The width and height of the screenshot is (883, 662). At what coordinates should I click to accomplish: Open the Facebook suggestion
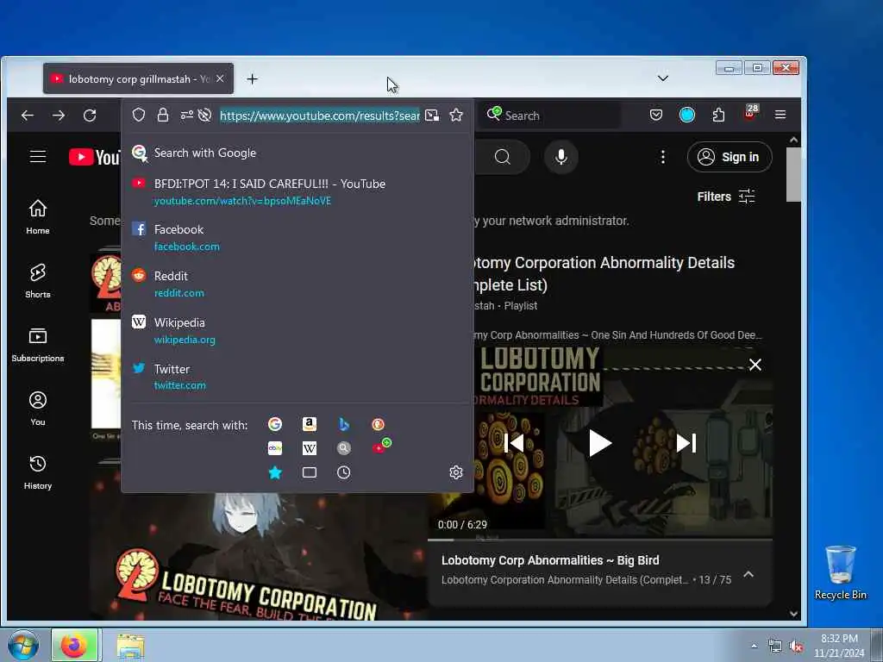tap(297, 237)
